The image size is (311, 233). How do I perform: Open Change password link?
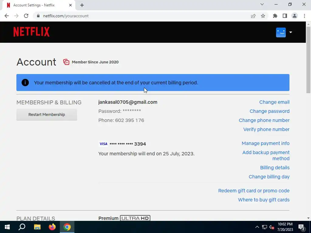tap(270, 111)
